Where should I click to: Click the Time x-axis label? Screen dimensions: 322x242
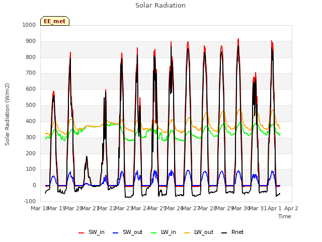[x=285, y=216]
